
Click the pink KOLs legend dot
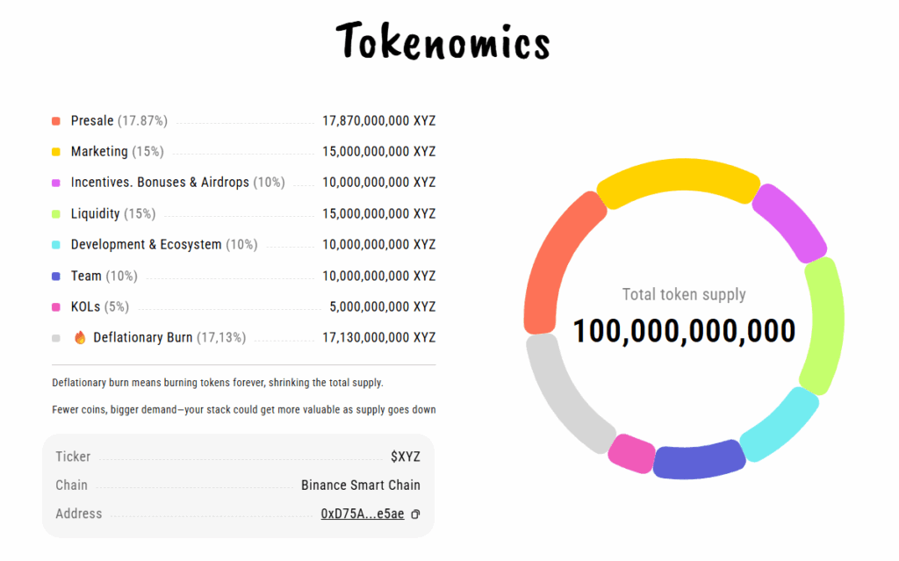(56, 307)
